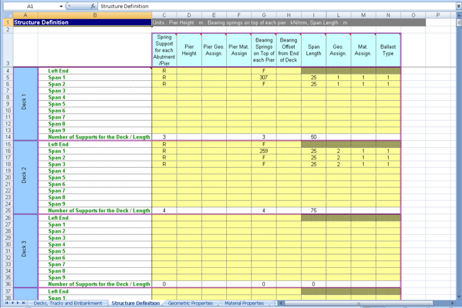Image resolution: width=462 pixels, height=308 pixels.
Task: Switch to Geometric Properties tab
Action: coord(190,304)
